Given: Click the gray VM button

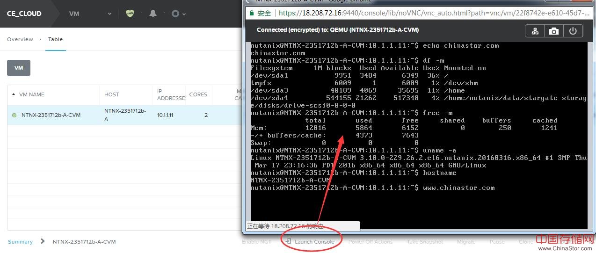Looking at the screenshot, I should [x=19, y=68].
